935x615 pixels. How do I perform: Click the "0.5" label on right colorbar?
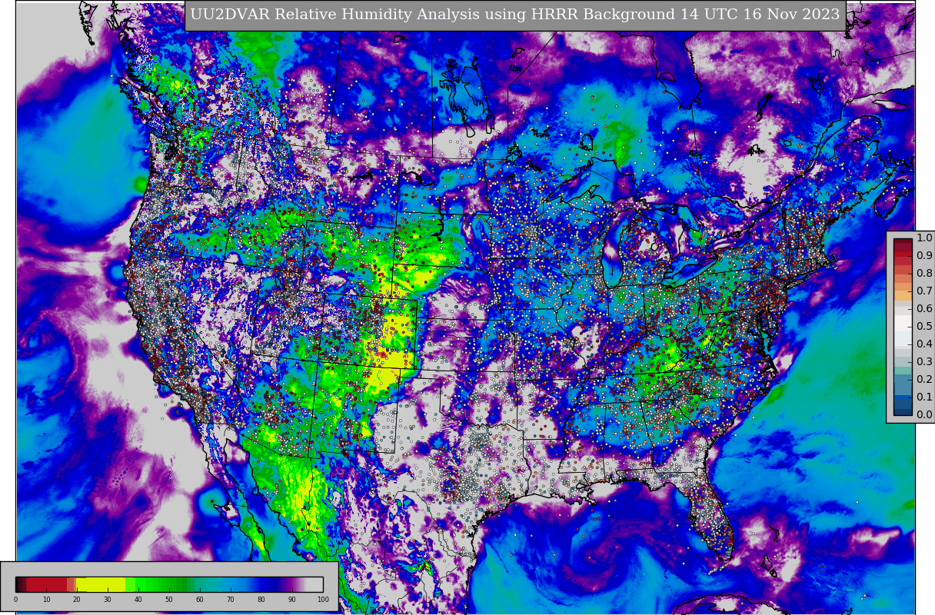[924, 326]
